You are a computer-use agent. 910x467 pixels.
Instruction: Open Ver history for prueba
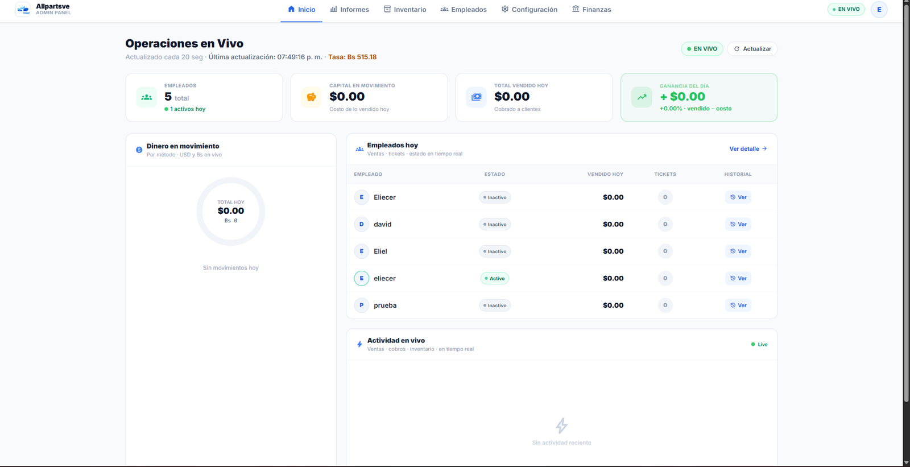(738, 305)
